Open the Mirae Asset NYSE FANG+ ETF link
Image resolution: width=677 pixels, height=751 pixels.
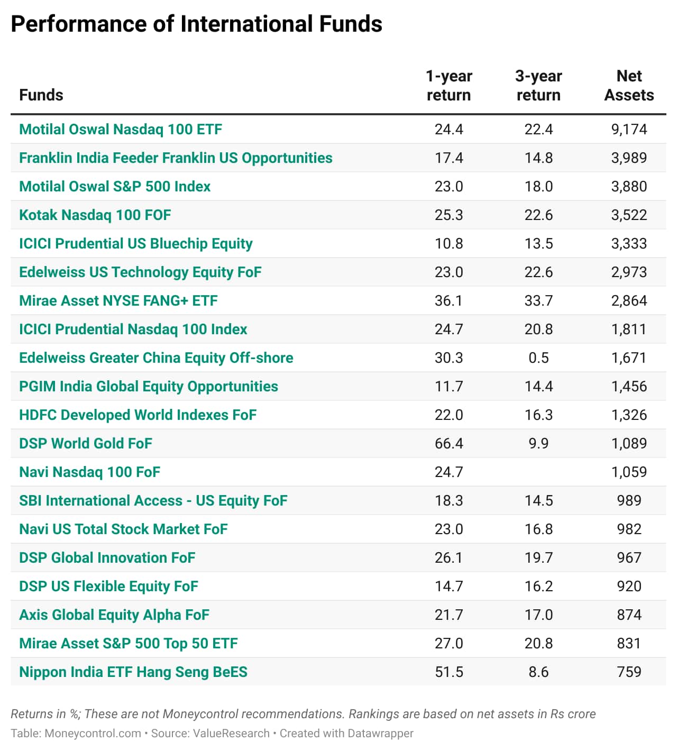click(x=118, y=301)
